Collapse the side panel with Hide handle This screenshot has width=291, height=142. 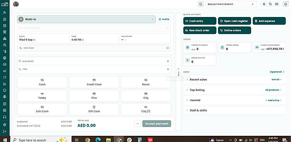pos(179,72)
